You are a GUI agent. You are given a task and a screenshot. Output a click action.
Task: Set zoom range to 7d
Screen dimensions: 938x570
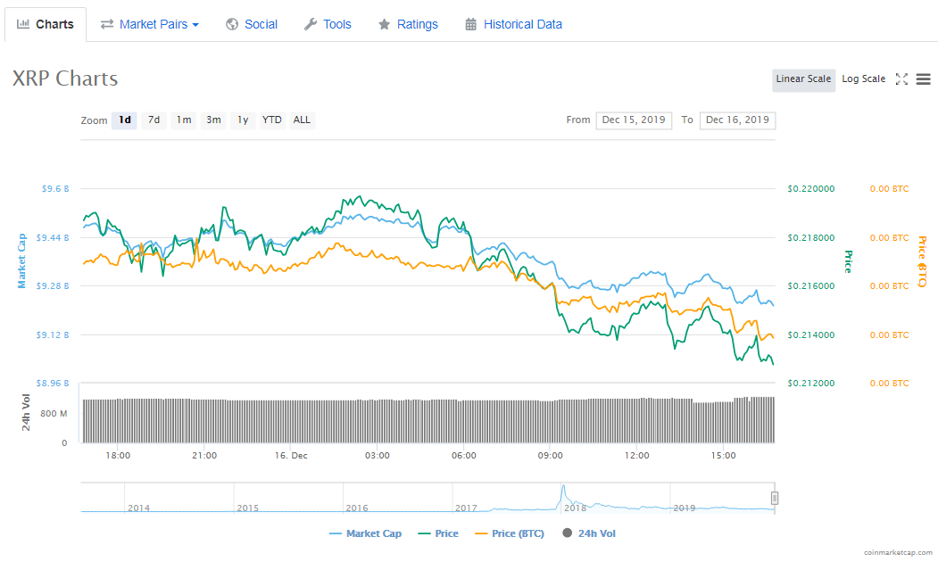tap(154, 120)
